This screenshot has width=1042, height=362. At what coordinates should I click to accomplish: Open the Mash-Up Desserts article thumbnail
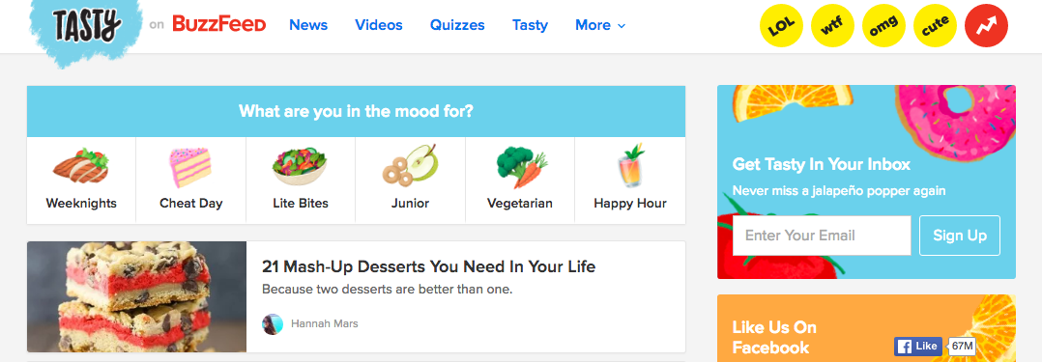[x=137, y=297]
